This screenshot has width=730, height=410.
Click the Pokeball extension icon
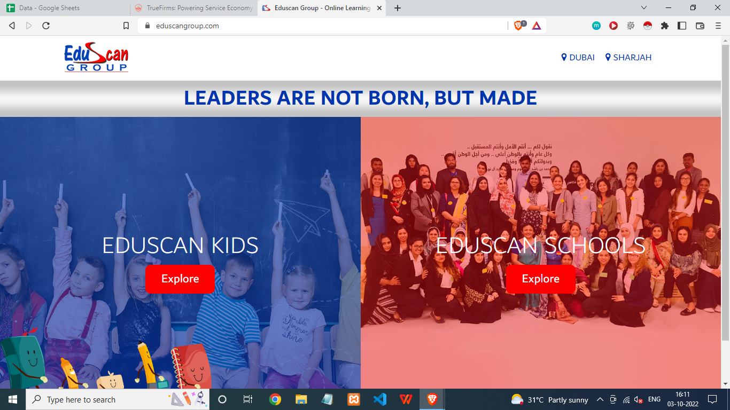(x=648, y=26)
